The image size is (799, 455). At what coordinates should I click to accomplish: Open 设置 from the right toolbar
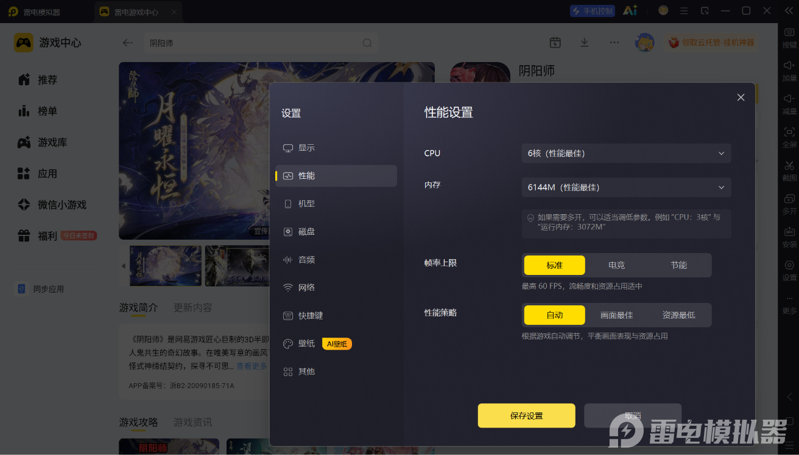789,270
